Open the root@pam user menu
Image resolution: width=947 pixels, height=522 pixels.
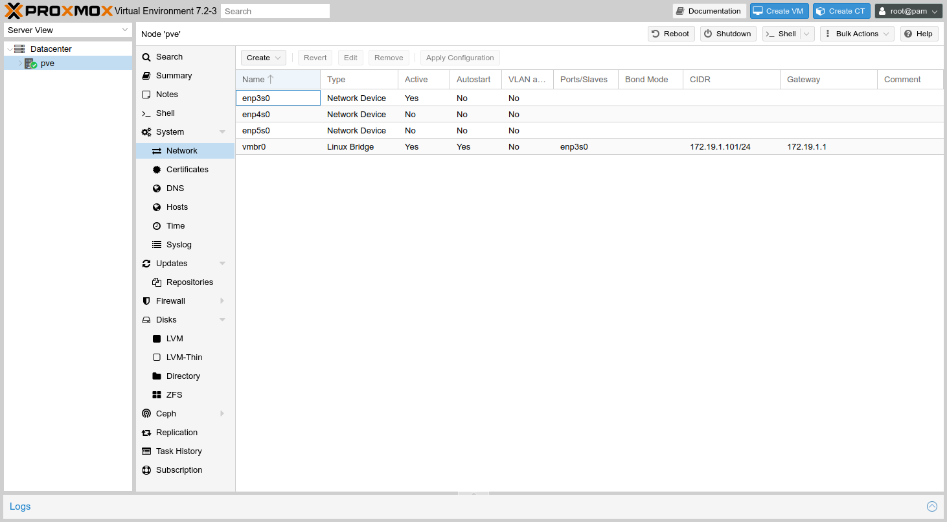[x=908, y=11]
